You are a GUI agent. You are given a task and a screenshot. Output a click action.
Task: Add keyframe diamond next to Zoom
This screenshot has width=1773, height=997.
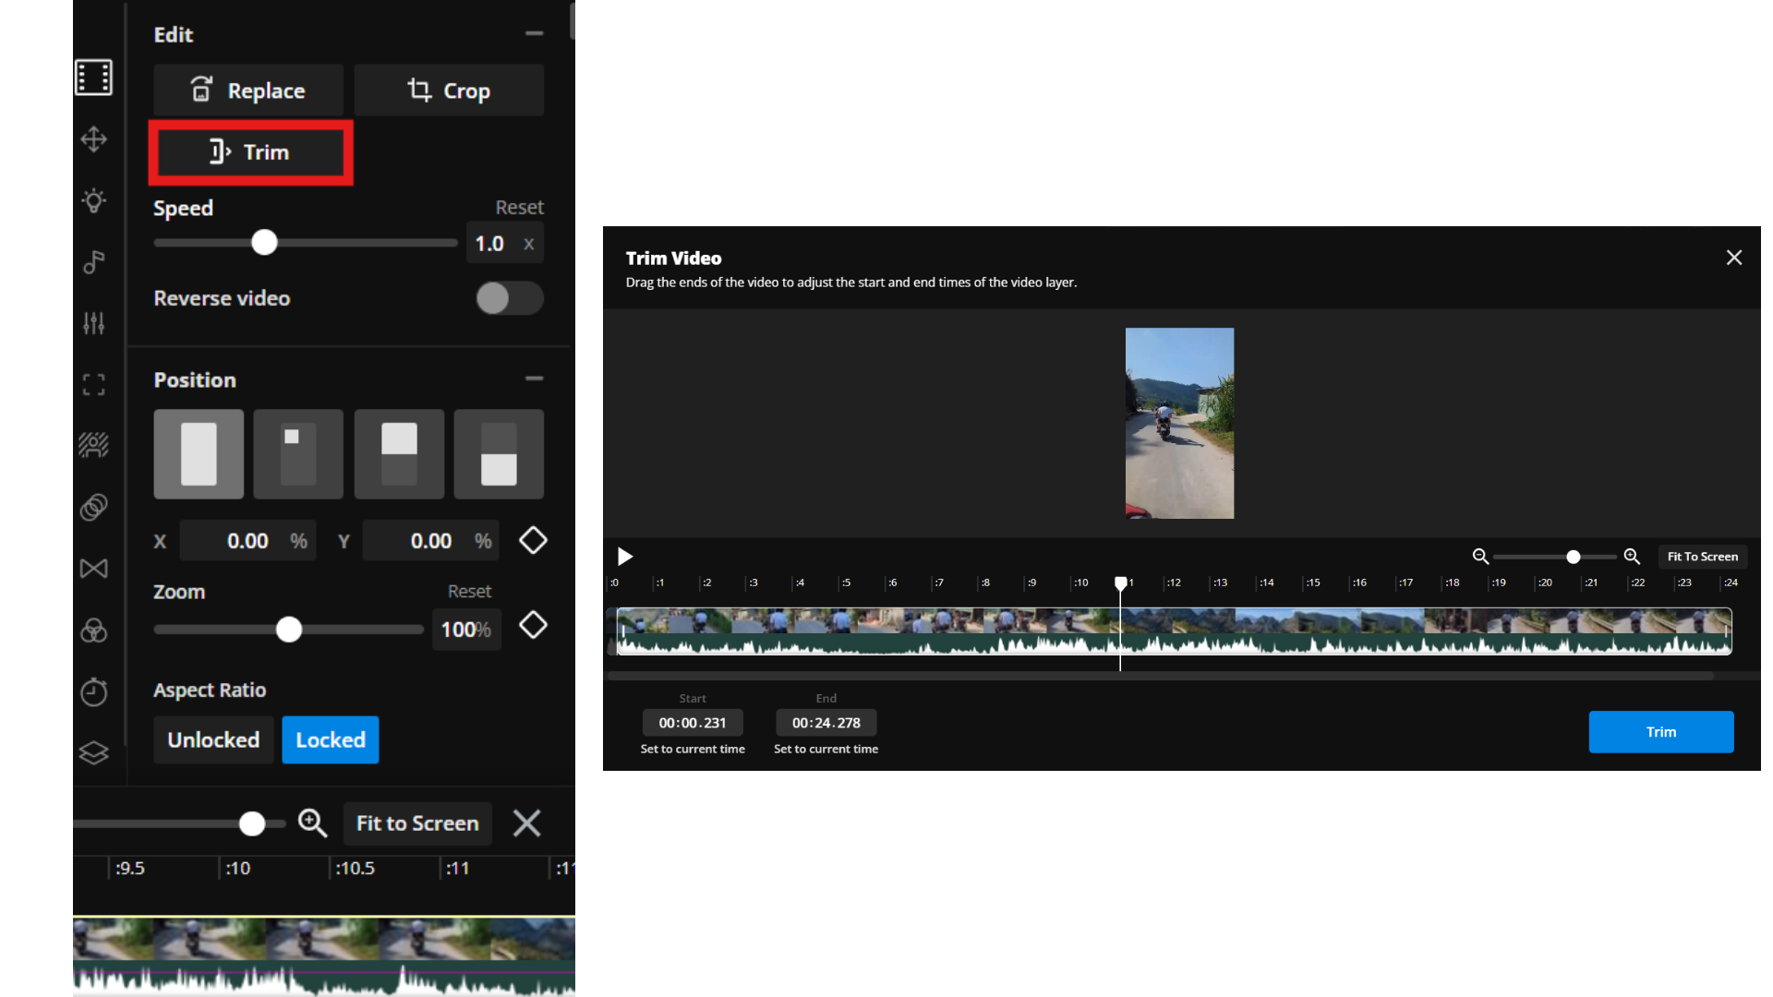[533, 626]
